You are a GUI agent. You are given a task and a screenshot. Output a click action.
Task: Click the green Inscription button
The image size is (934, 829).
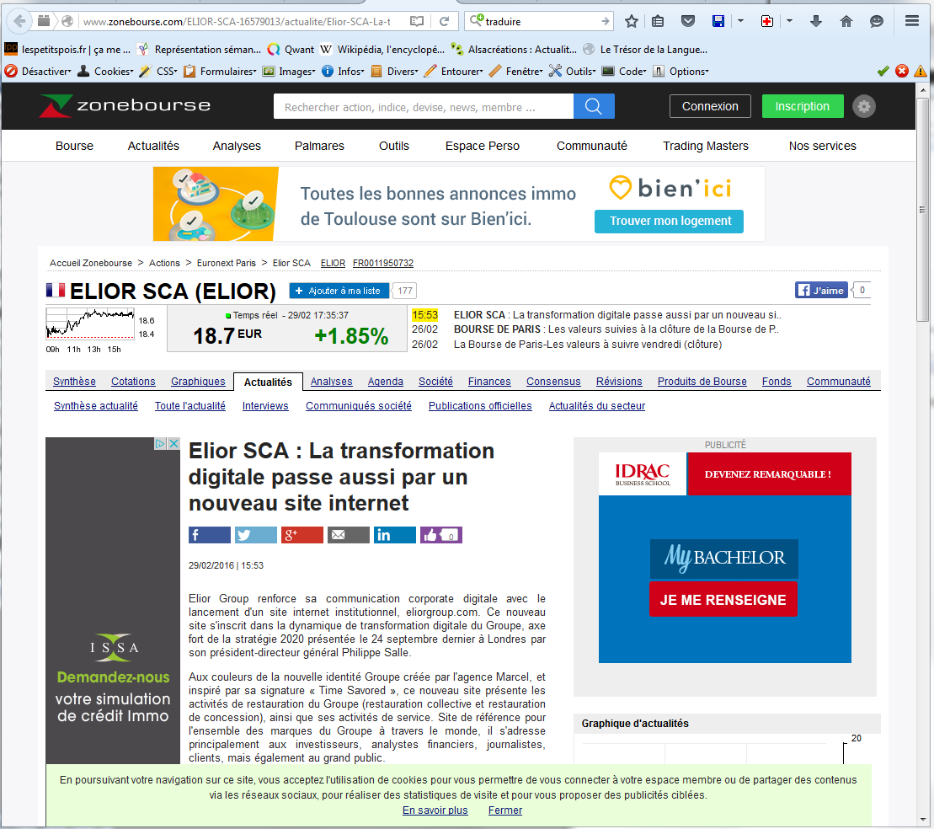tap(803, 106)
